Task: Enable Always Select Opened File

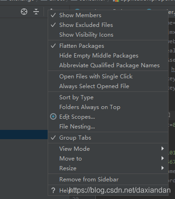Action: [x=108, y=86]
